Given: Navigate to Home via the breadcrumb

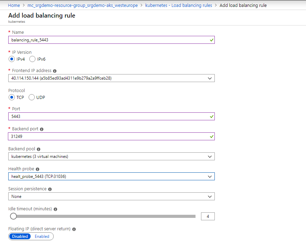Looking at the screenshot, I should pos(14,5).
